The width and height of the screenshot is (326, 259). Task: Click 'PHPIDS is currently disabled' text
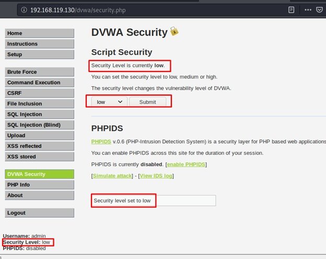[126, 164]
